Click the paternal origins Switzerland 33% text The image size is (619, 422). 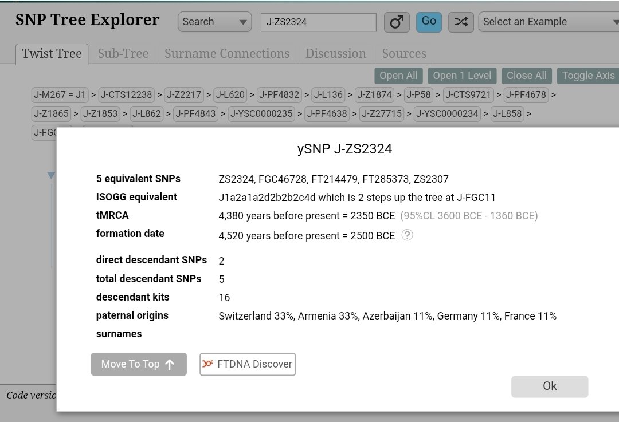pyautogui.click(x=387, y=316)
